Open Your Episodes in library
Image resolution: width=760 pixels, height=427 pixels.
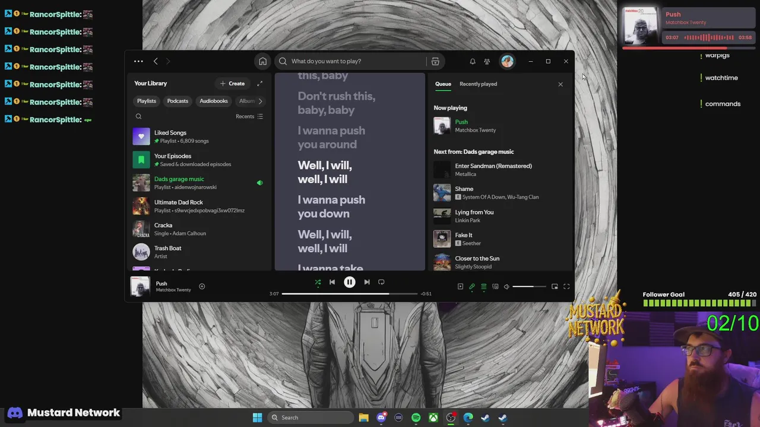point(199,160)
